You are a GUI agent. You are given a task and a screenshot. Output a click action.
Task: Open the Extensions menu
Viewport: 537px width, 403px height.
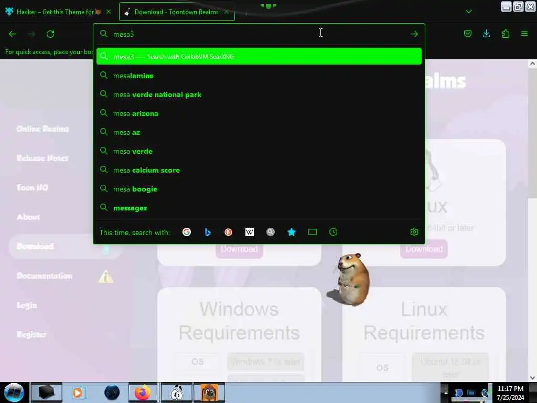pos(506,34)
